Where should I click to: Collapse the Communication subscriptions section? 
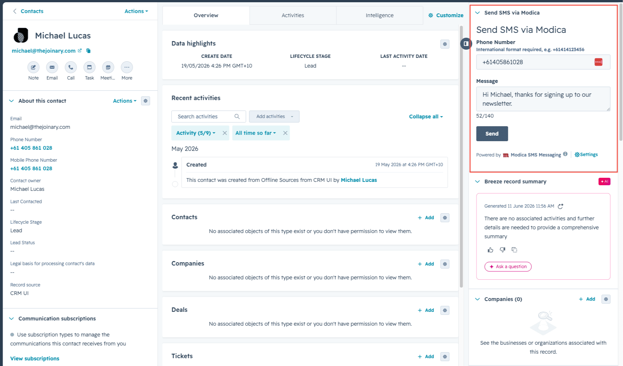[x=12, y=319]
